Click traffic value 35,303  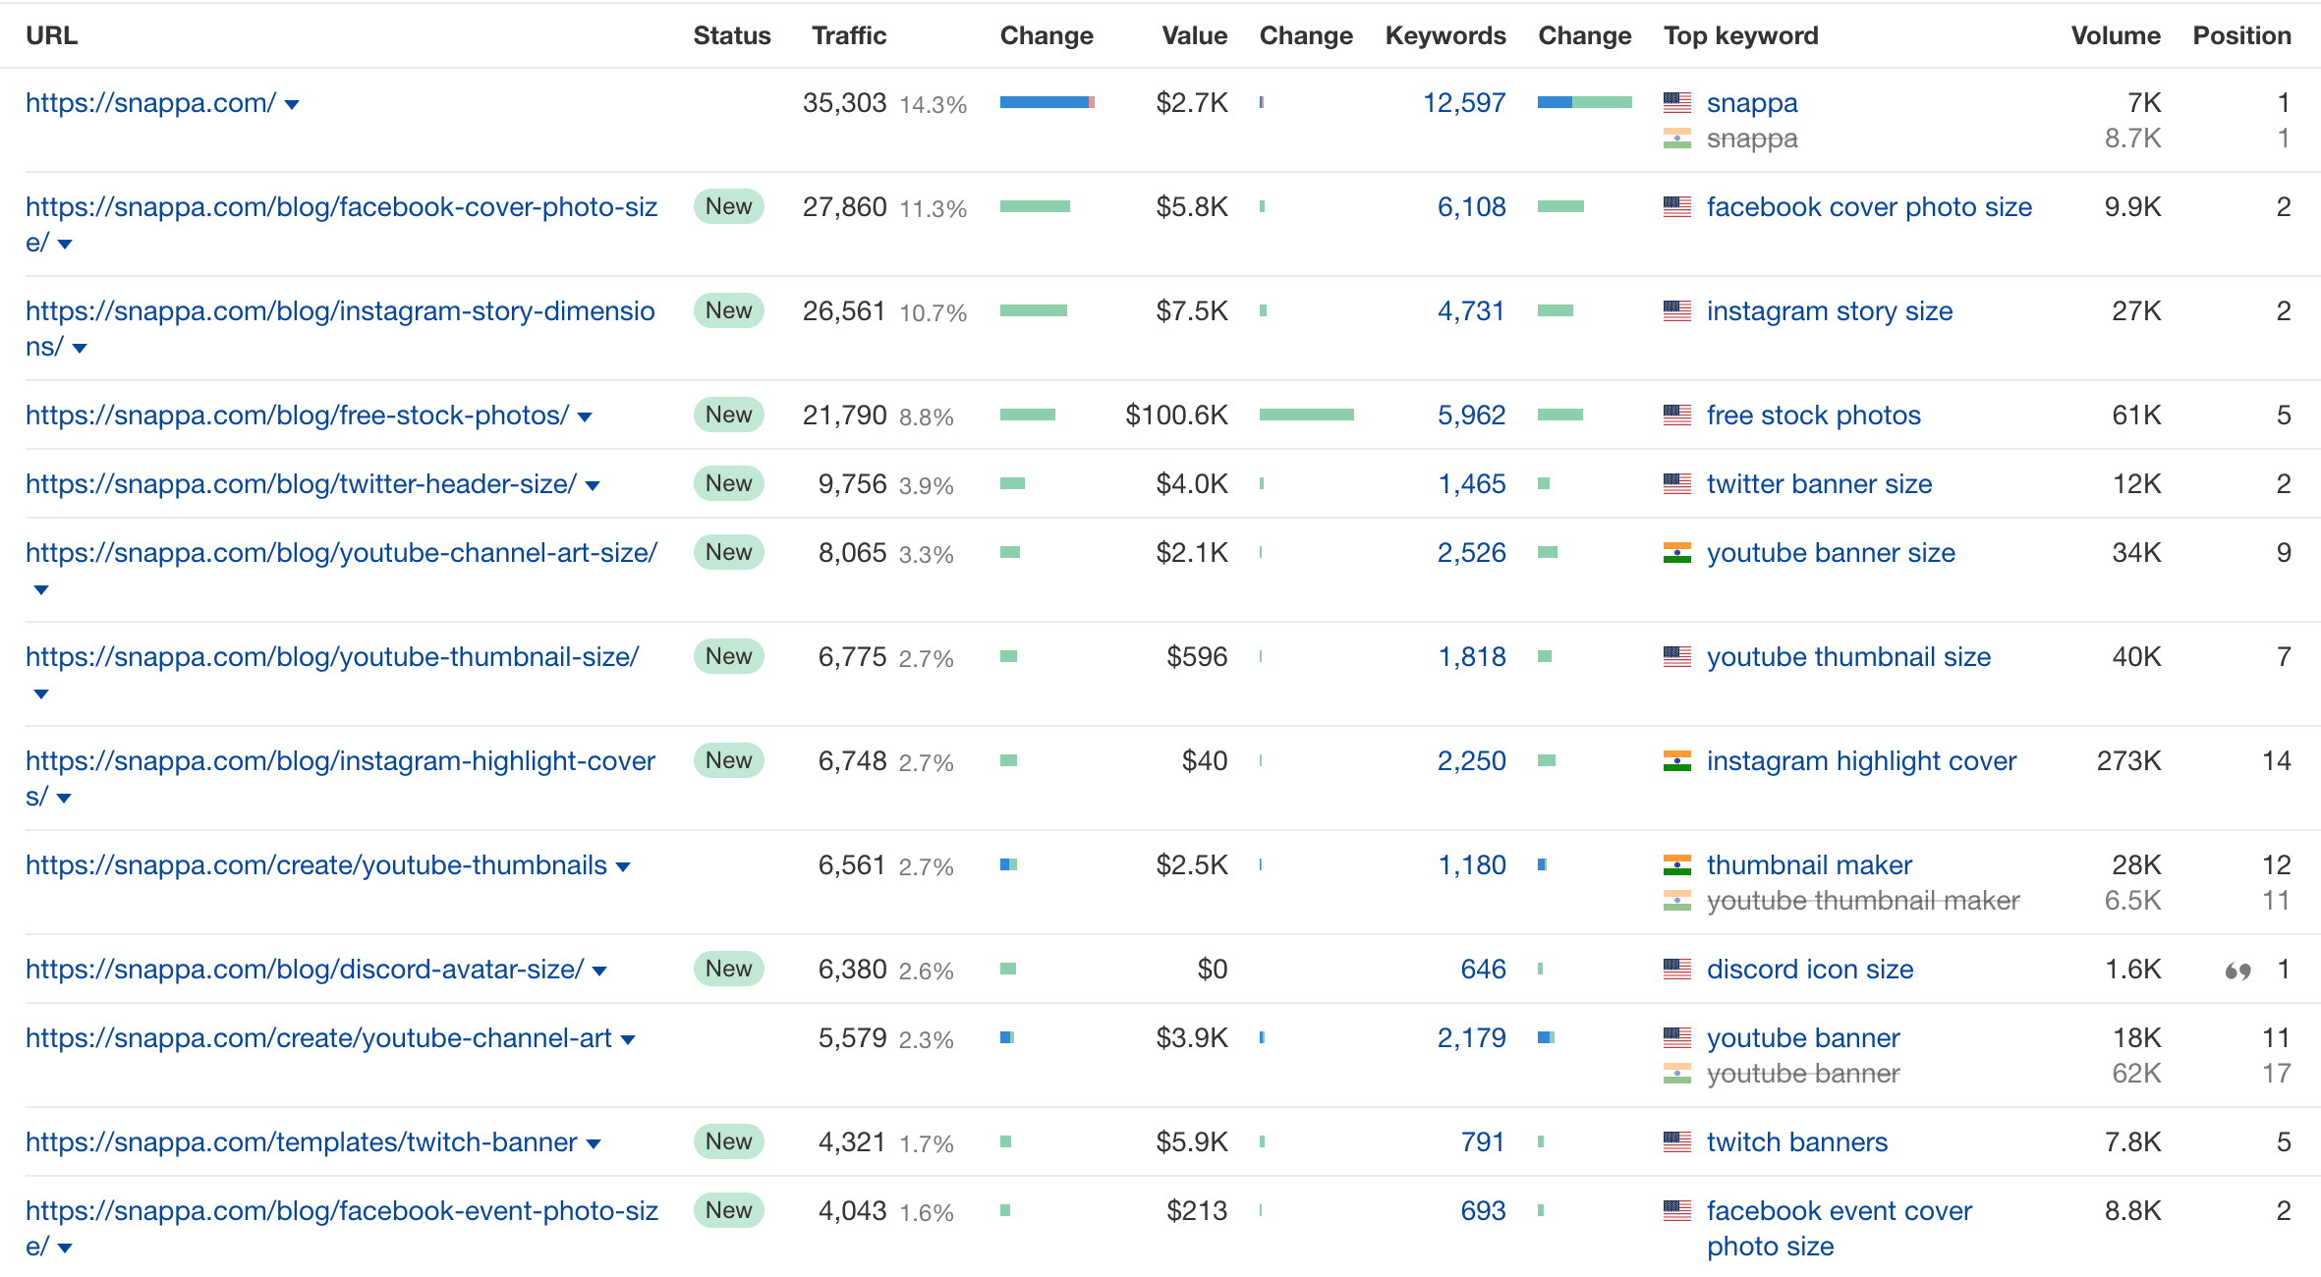pyautogui.click(x=844, y=103)
